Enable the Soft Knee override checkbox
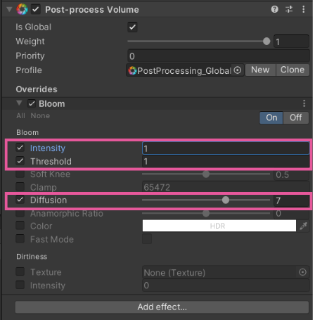Viewport: 315px width, 320px height. [20, 174]
